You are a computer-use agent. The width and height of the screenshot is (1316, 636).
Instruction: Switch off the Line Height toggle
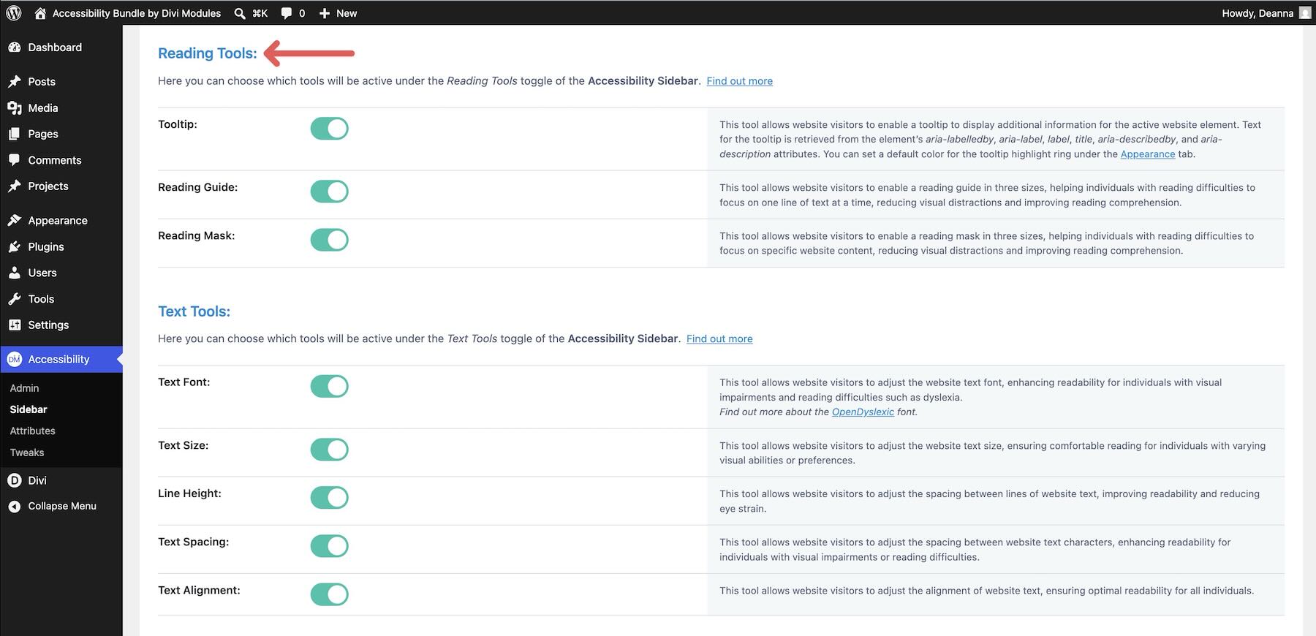tap(330, 498)
